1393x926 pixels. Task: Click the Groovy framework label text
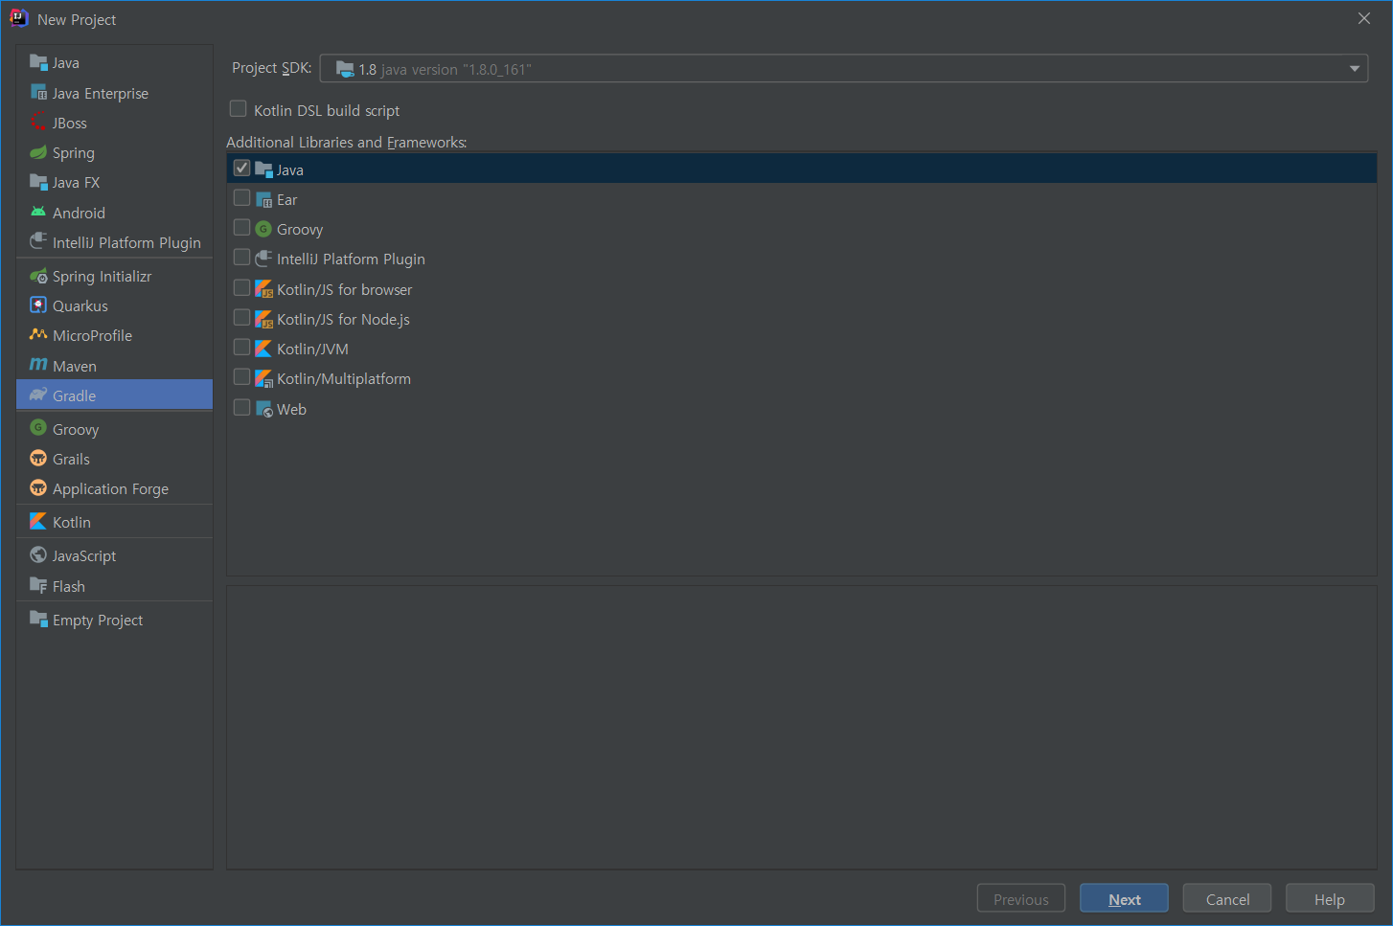(300, 230)
